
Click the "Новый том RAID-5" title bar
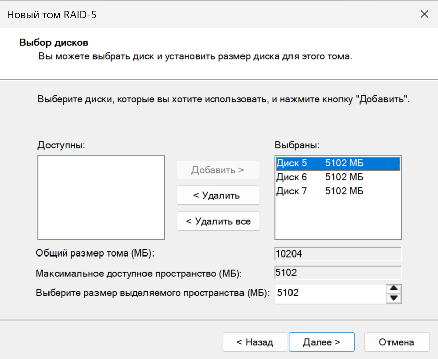click(x=202, y=14)
